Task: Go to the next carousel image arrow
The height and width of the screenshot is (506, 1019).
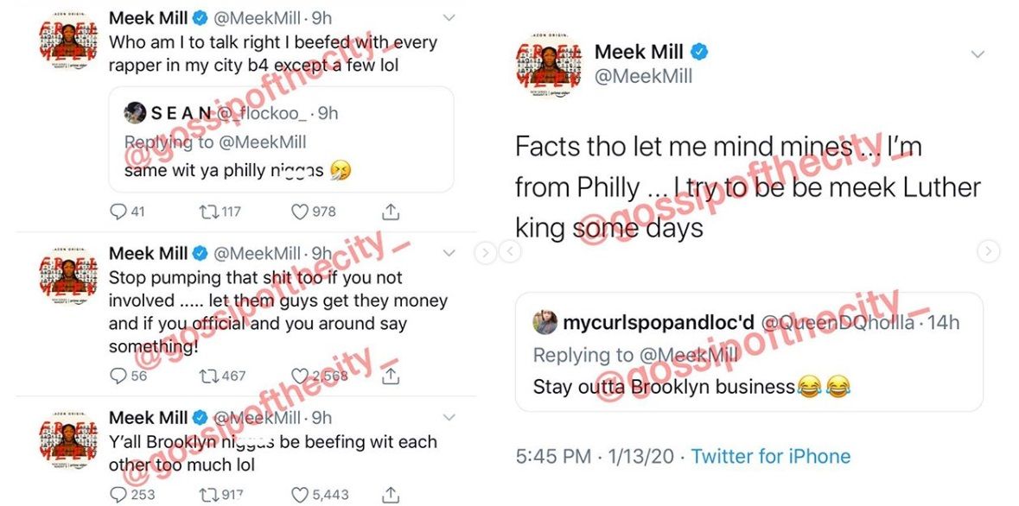Action: point(988,251)
